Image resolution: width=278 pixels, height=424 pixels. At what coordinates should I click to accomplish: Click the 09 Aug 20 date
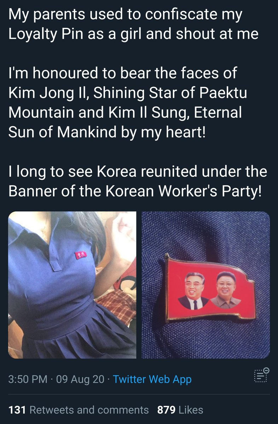click(78, 379)
